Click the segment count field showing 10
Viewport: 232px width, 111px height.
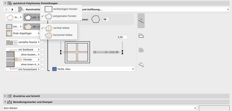(x=106, y=19)
